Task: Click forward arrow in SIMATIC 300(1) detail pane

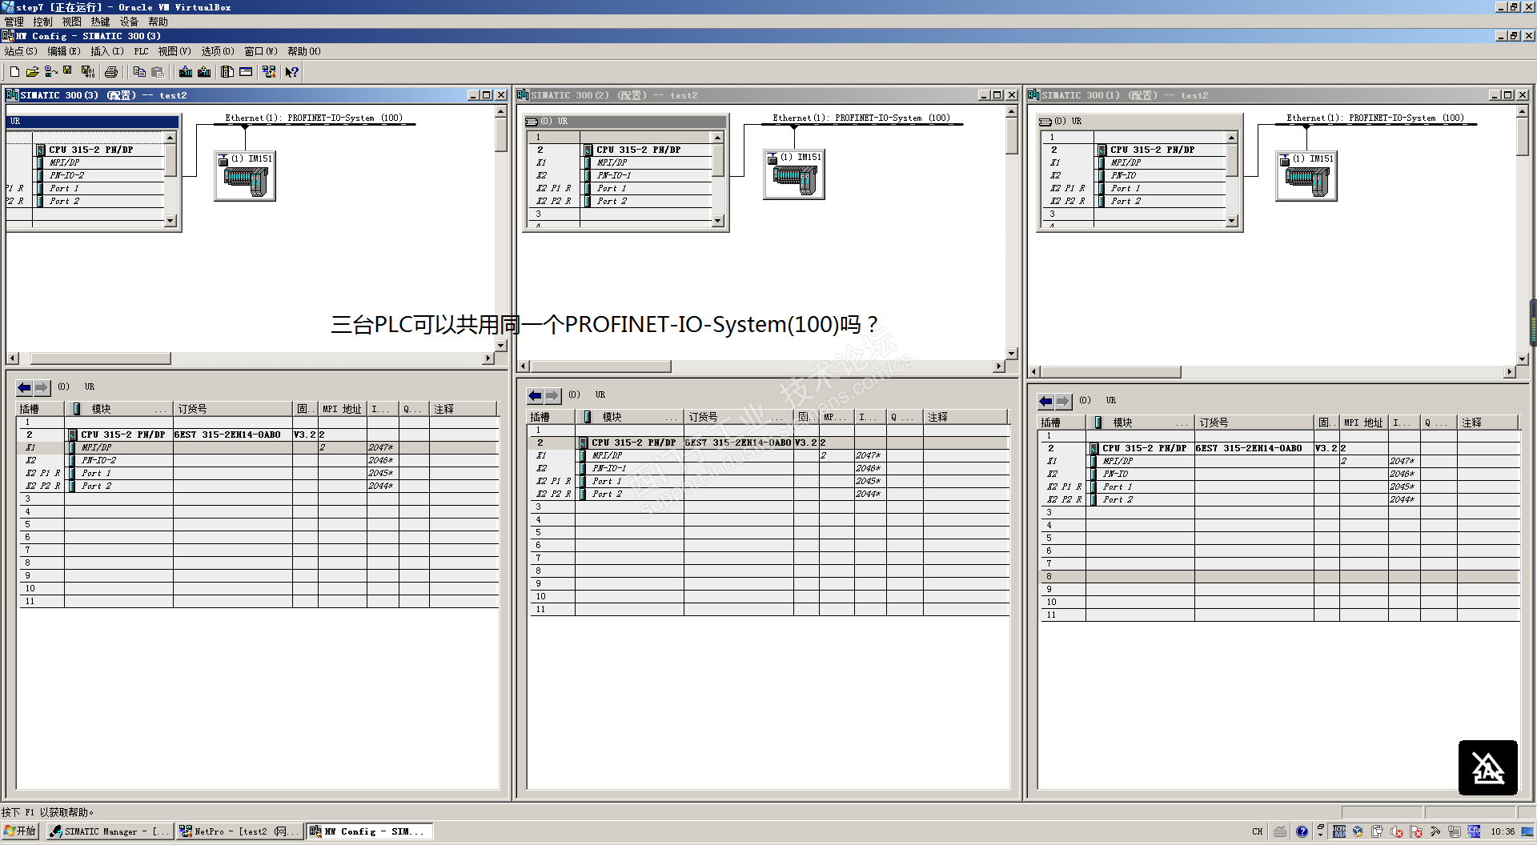Action: (x=1063, y=401)
